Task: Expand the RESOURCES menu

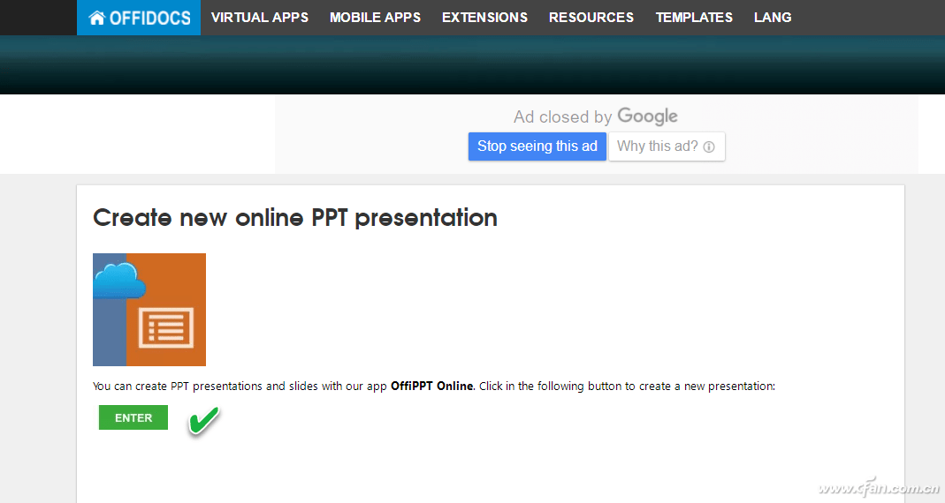Action: point(591,18)
